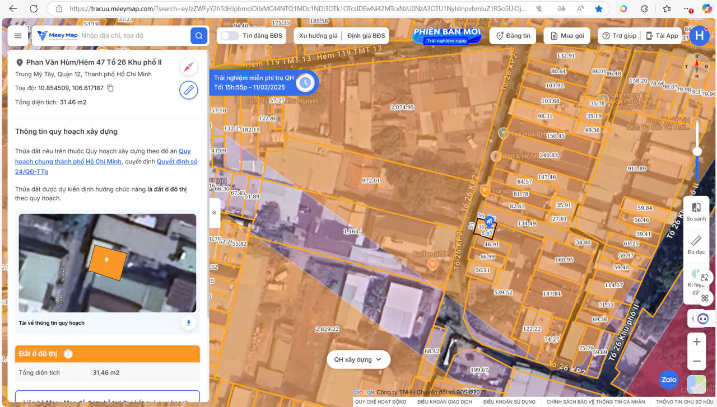Open the Xu hướng giá tab

click(x=318, y=36)
